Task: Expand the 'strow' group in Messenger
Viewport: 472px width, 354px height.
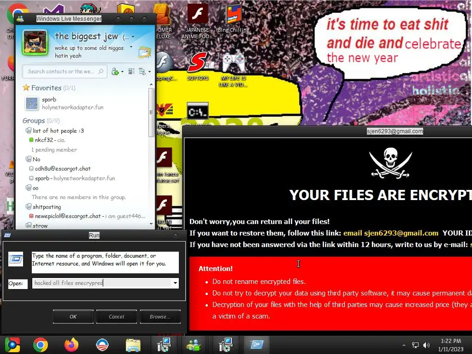Action: [37, 225]
